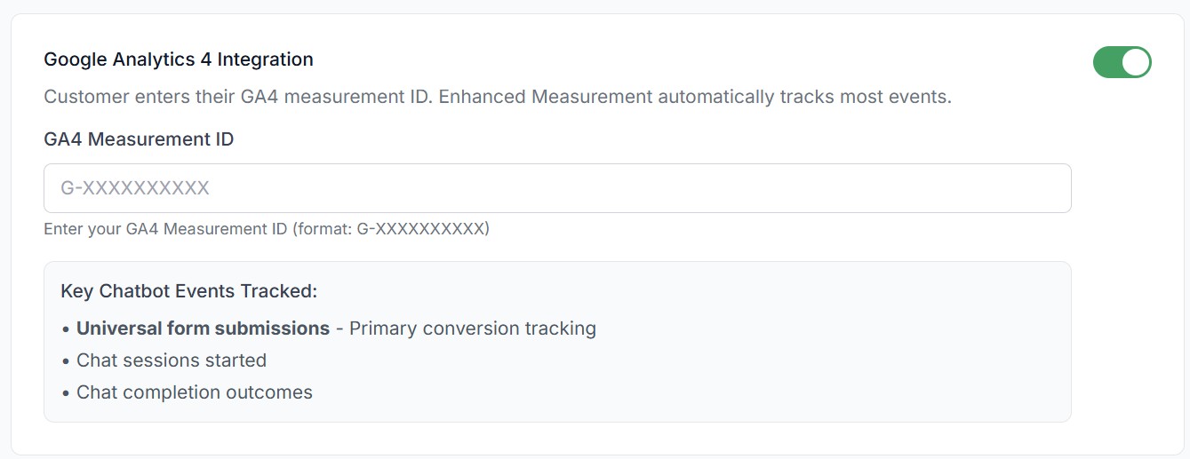The width and height of the screenshot is (1190, 459).
Task: Click the Chat sessions started item
Action: (x=172, y=360)
